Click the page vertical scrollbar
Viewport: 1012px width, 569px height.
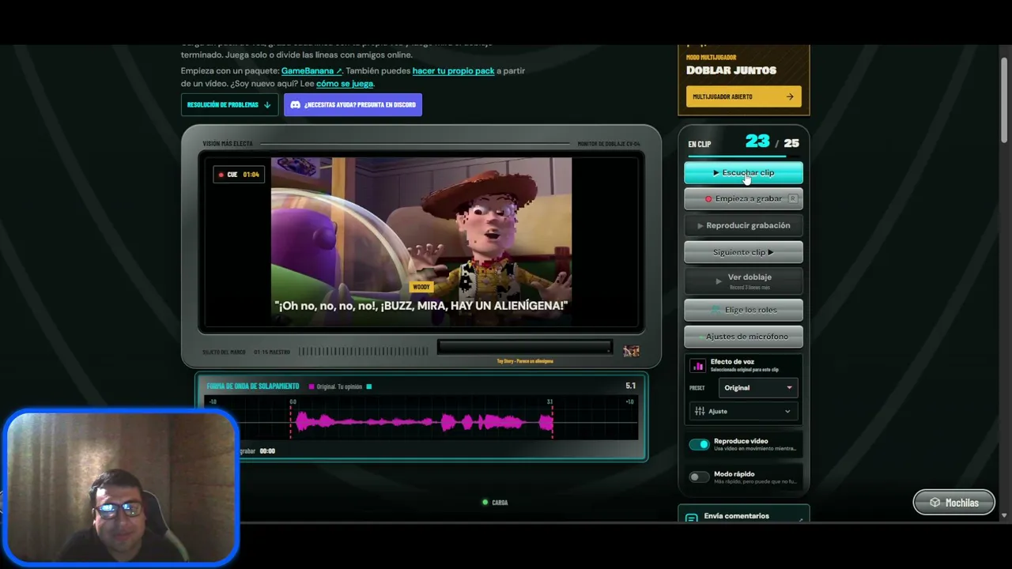click(x=1004, y=99)
